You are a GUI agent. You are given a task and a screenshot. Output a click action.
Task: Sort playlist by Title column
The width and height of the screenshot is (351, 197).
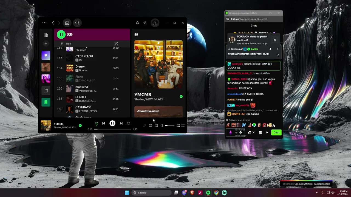click(x=68, y=44)
